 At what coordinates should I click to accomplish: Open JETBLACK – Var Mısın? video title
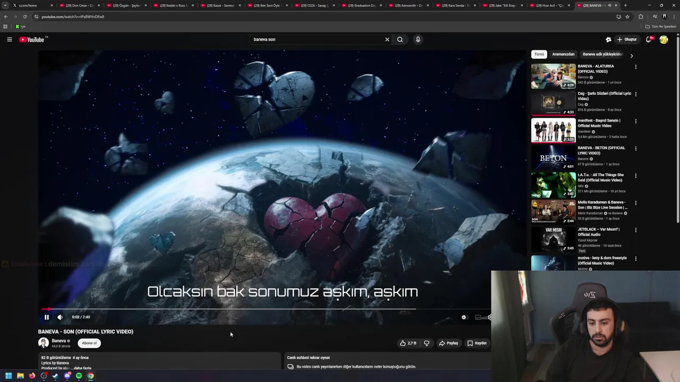tap(599, 232)
